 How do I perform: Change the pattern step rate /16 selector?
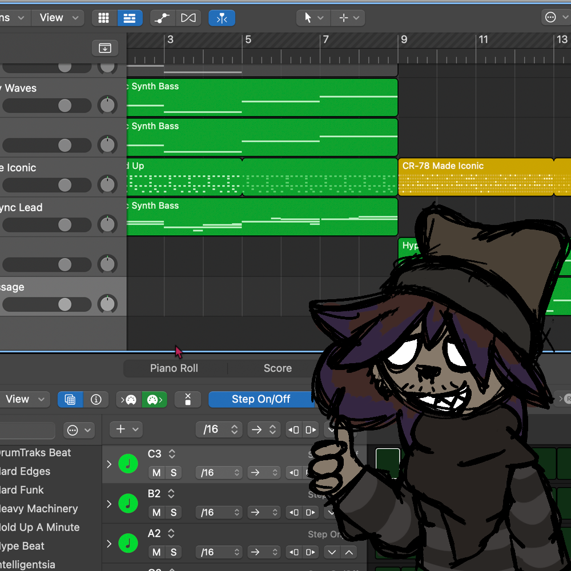pos(219,430)
